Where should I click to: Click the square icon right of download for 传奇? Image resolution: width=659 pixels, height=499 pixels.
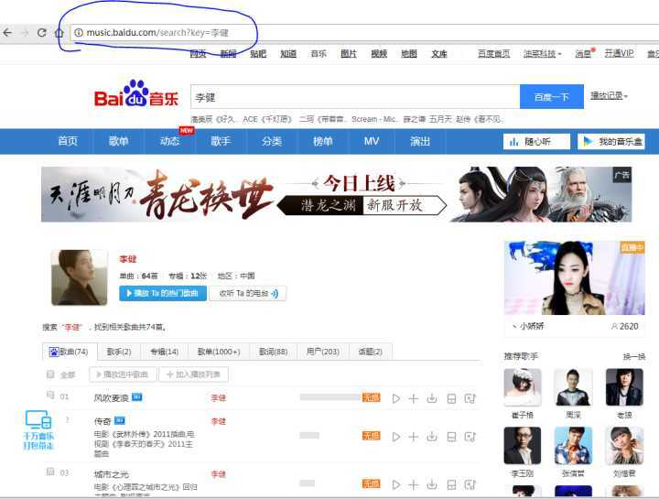(x=451, y=437)
